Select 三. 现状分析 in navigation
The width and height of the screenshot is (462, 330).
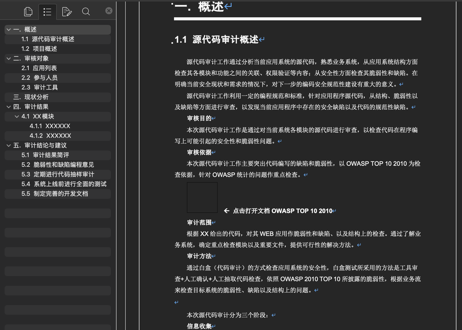tap(31, 97)
